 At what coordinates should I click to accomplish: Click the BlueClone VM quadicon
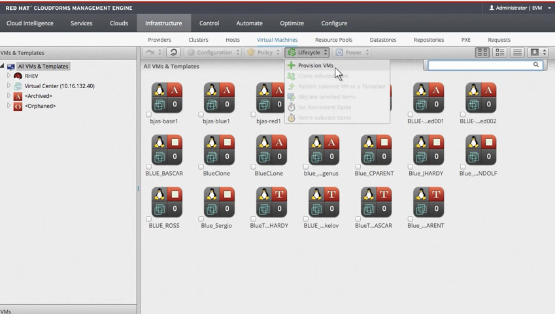[x=220, y=150]
